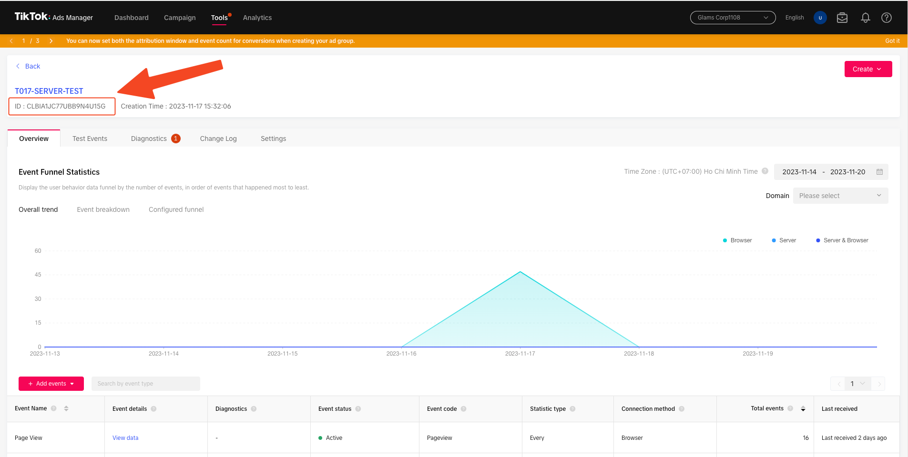
Task: Click the start date 2023-11-14 field
Action: [x=799, y=172]
